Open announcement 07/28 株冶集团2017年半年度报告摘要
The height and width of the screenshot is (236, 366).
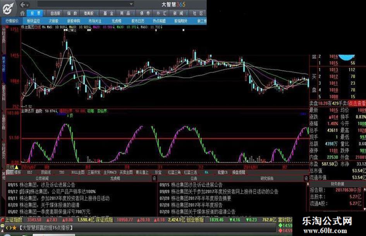click(195, 199)
